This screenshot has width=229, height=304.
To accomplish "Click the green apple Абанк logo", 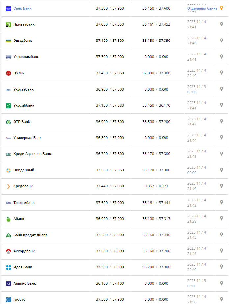I will pyautogui.click(x=9, y=219).
